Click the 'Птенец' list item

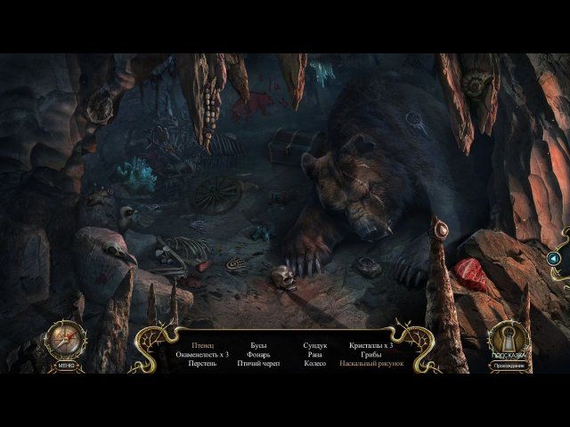point(203,344)
